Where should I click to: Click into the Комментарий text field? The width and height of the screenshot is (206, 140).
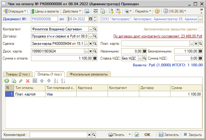pos(58,134)
